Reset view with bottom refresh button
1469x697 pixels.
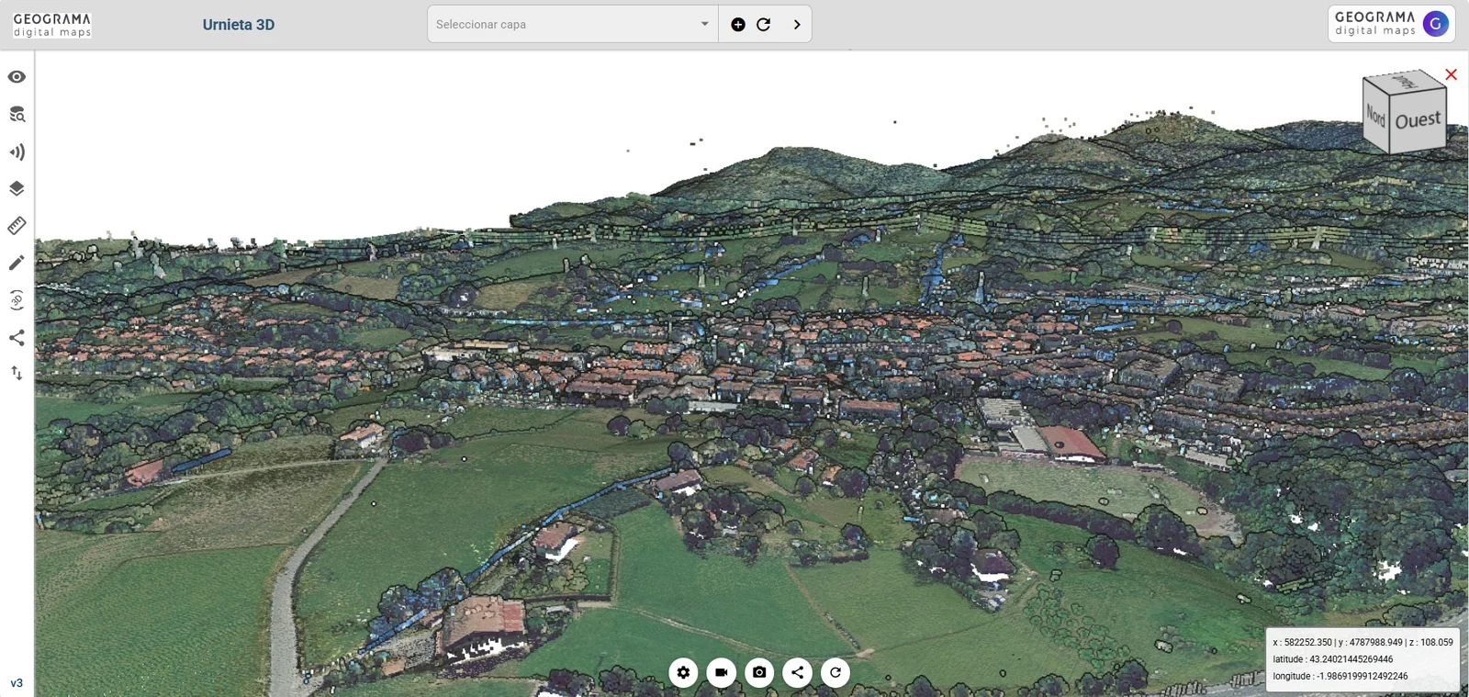coord(835,672)
